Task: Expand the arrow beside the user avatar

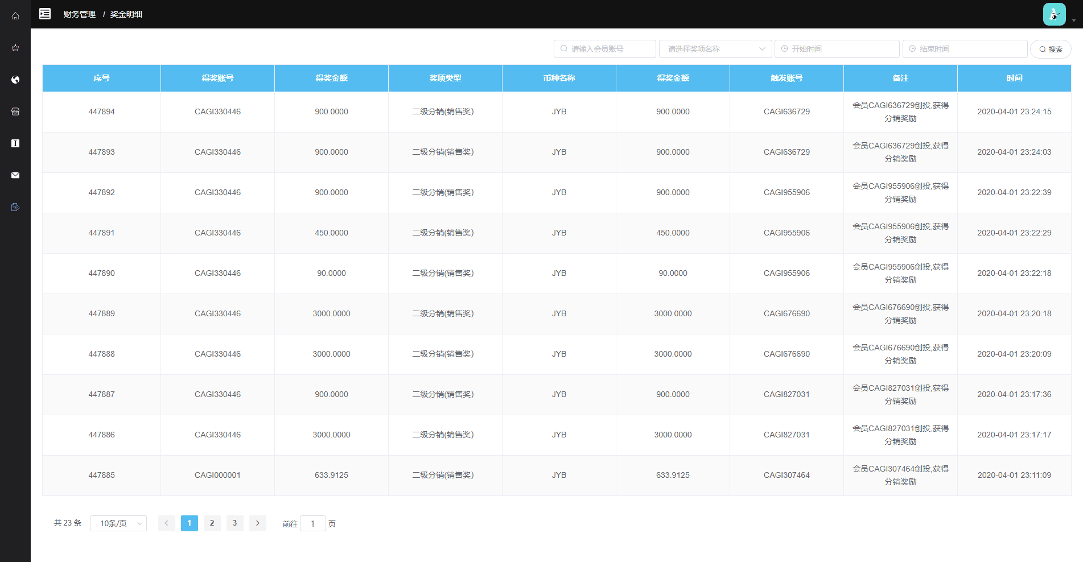Action: (1073, 20)
